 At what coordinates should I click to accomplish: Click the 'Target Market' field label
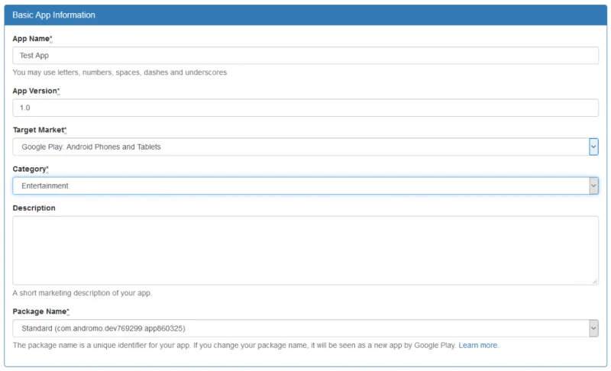[x=40, y=130]
